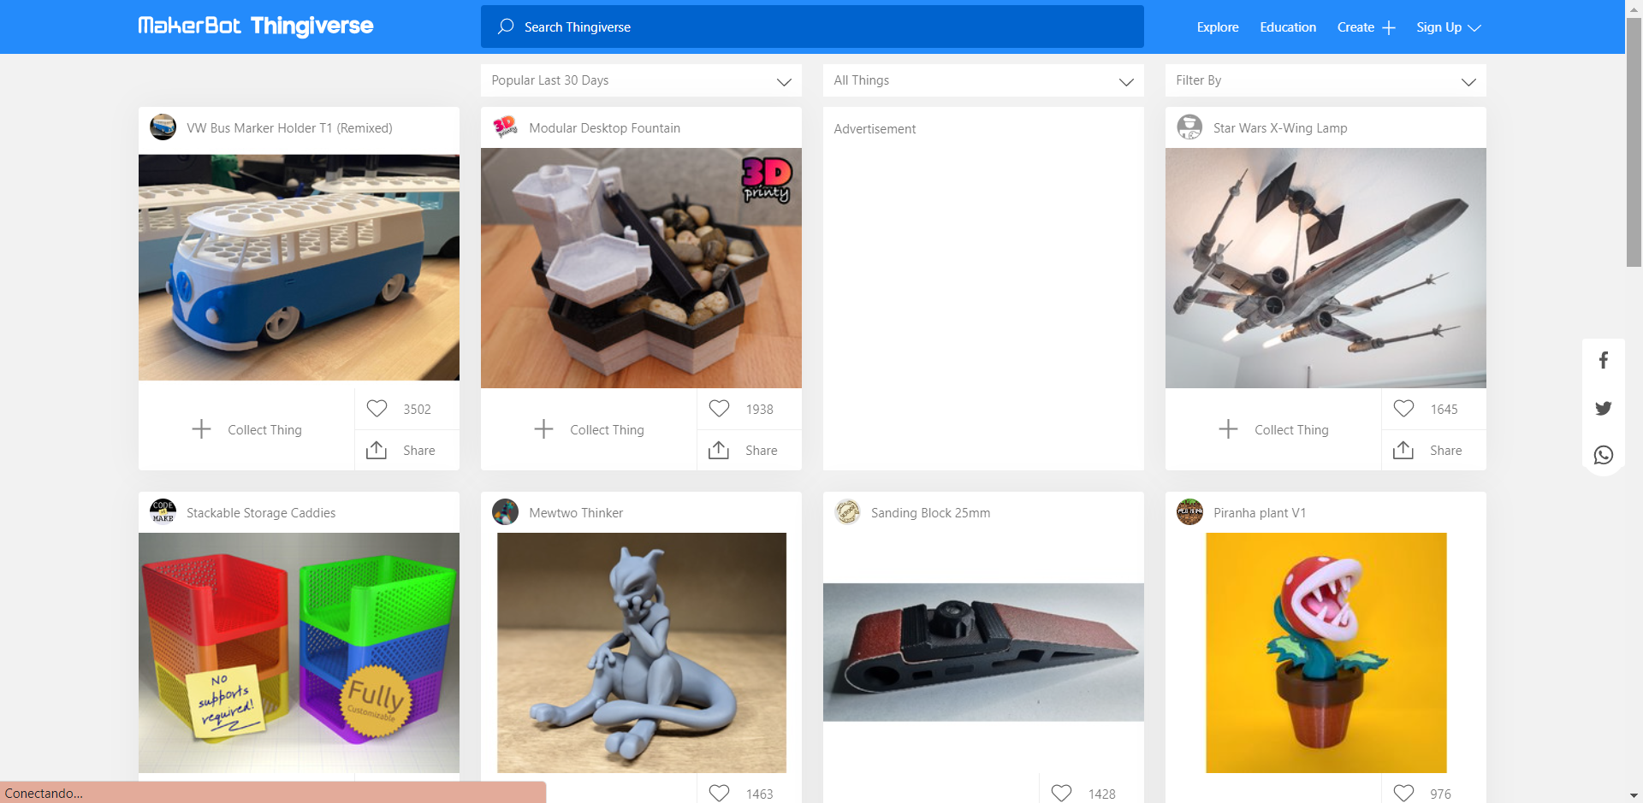
Task: Click the plus icon next to Create
Action: [1388, 27]
